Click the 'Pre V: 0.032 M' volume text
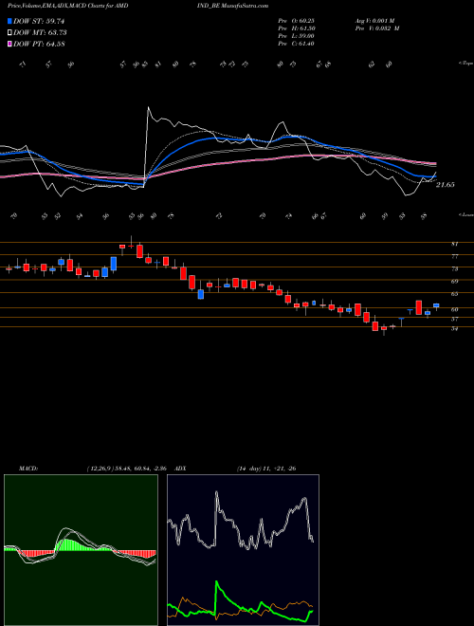This screenshot has width=474, height=626. tap(377, 28)
